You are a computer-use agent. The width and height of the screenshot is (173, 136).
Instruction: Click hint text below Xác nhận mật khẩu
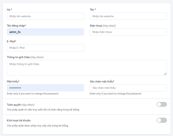(116, 94)
